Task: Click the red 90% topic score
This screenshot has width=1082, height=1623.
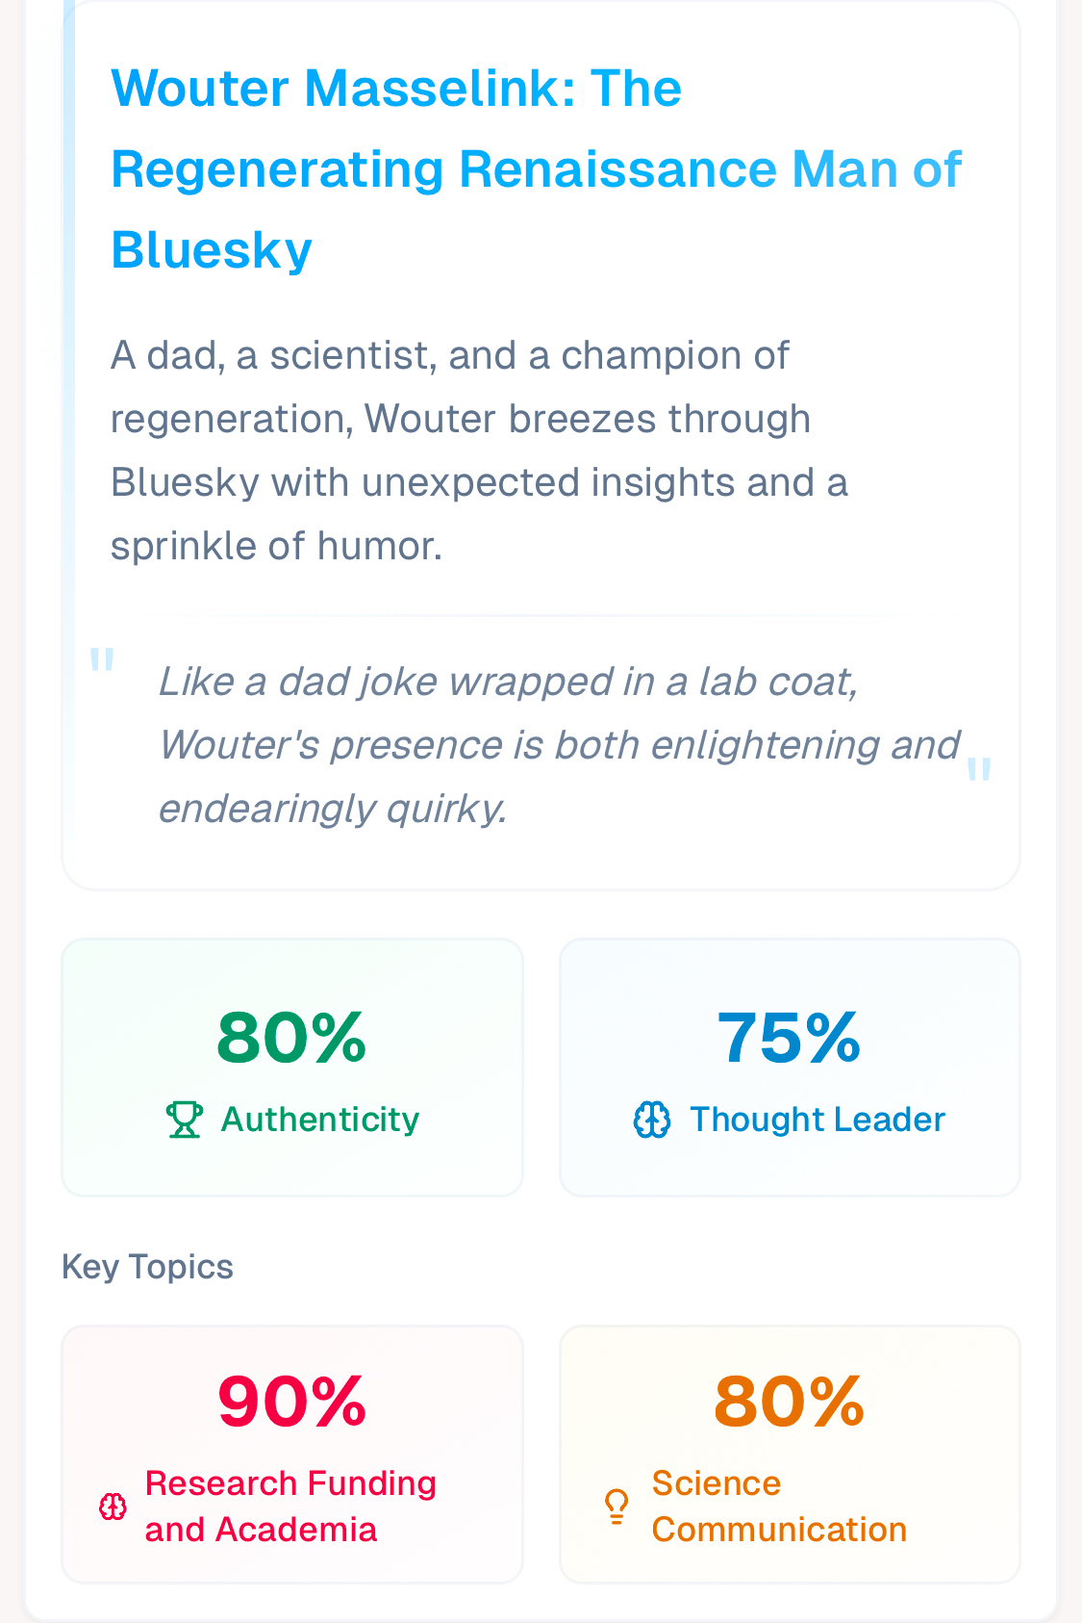Action: pos(291,1402)
